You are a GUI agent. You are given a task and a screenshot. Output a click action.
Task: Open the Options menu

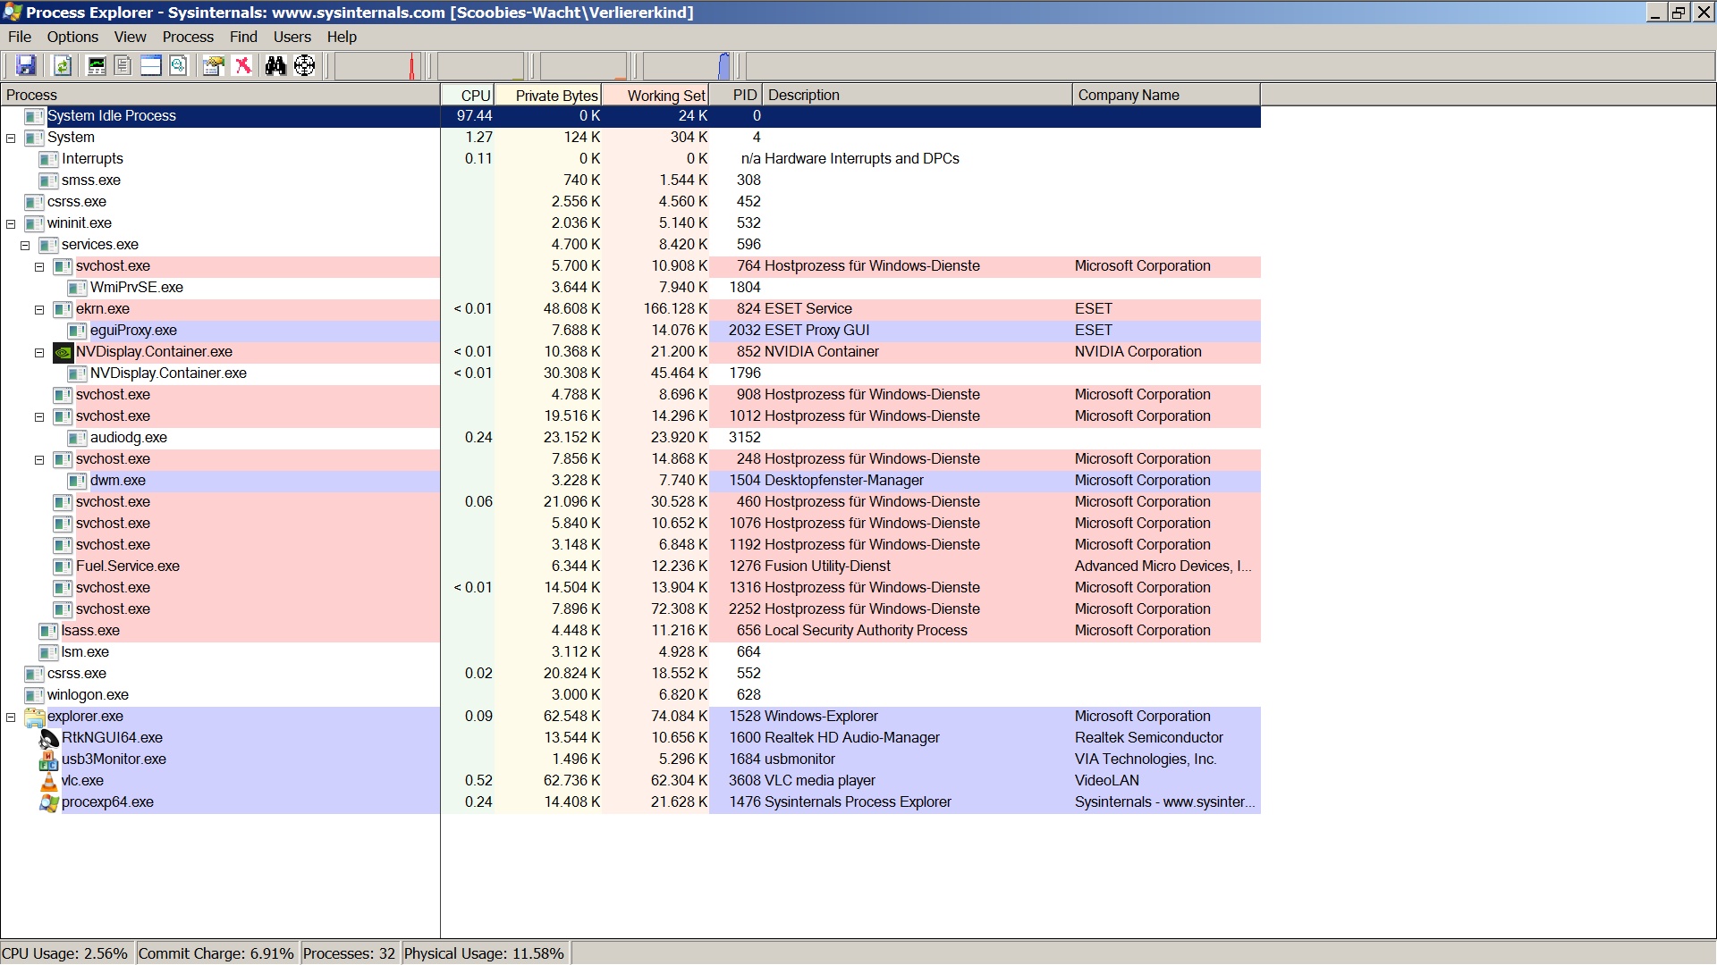coord(72,37)
